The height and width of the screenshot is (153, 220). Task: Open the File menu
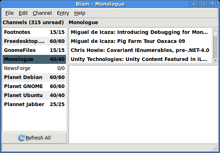[9, 13]
